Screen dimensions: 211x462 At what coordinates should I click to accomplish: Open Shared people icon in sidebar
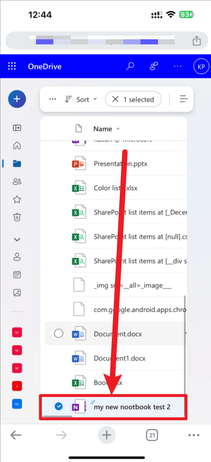17,182
